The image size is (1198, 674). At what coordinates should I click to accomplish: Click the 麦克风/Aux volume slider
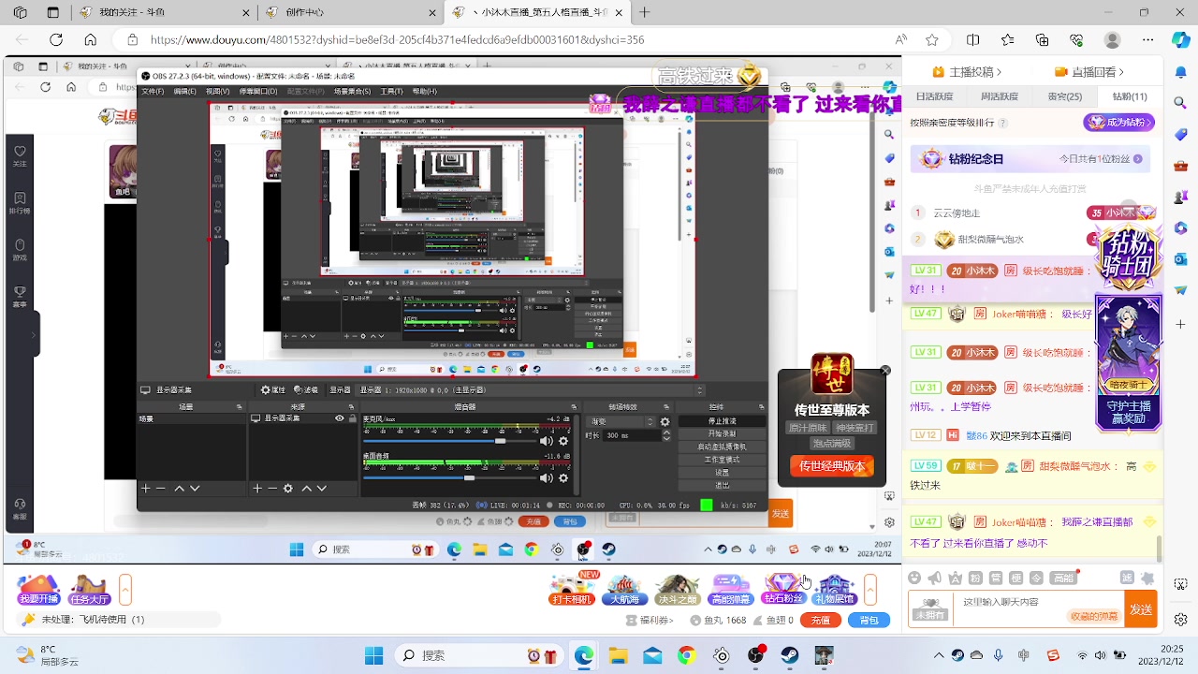(x=451, y=441)
